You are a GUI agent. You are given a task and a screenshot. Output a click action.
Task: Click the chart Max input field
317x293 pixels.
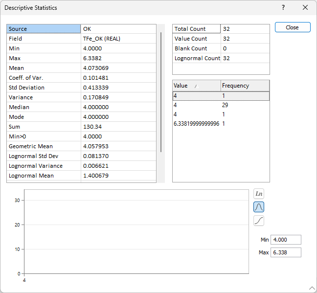pos(285,252)
